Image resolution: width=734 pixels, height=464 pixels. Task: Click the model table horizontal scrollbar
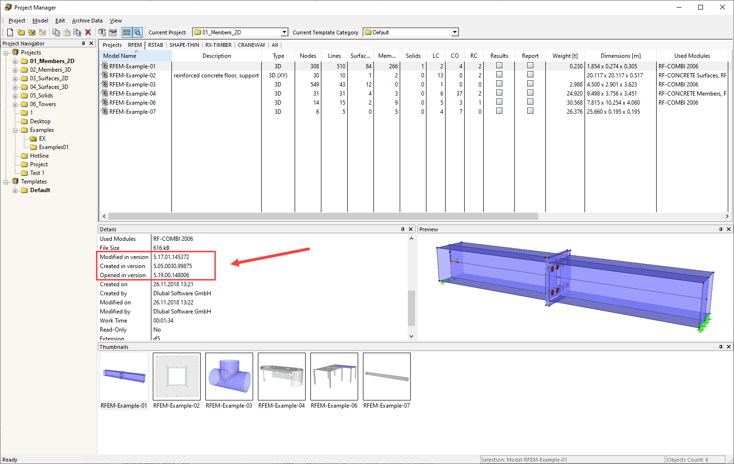(x=323, y=216)
